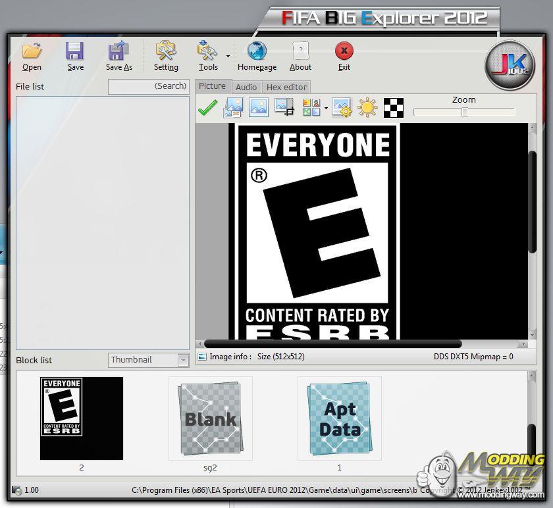Select the Apt Data thumbnail block
553x508 pixels.
(339, 419)
